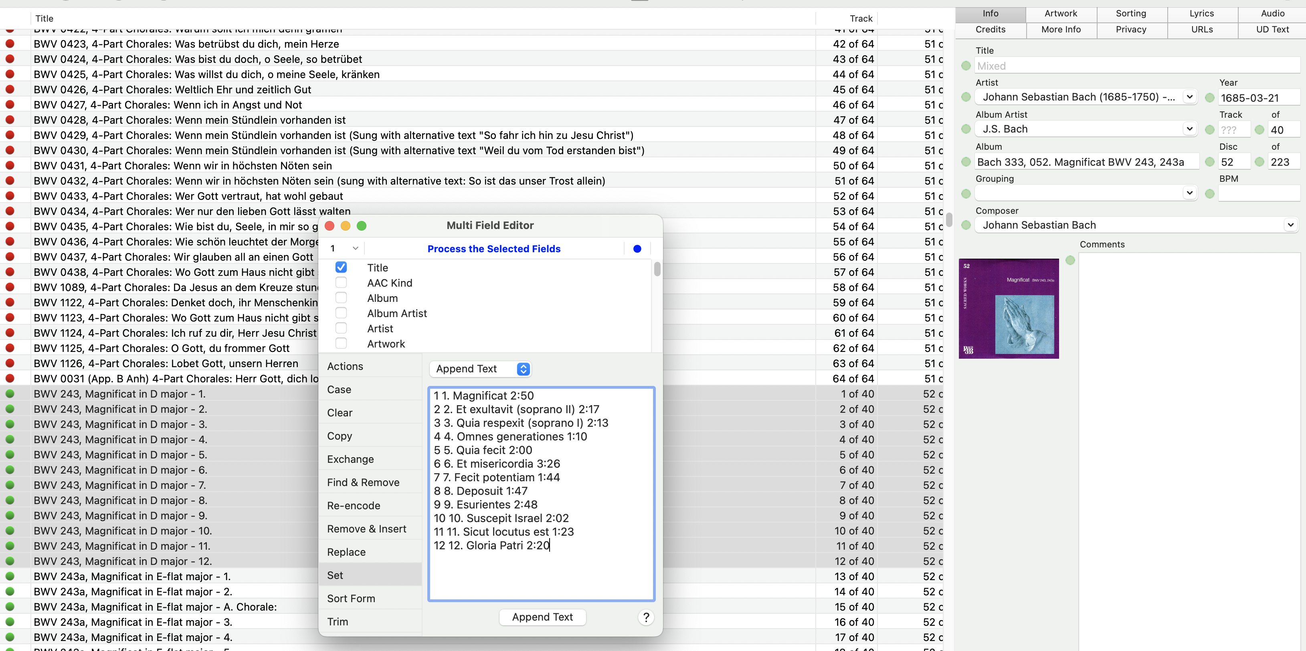The width and height of the screenshot is (1306, 651).
Task: Click green dot beside Year field
Action: (x=1210, y=98)
